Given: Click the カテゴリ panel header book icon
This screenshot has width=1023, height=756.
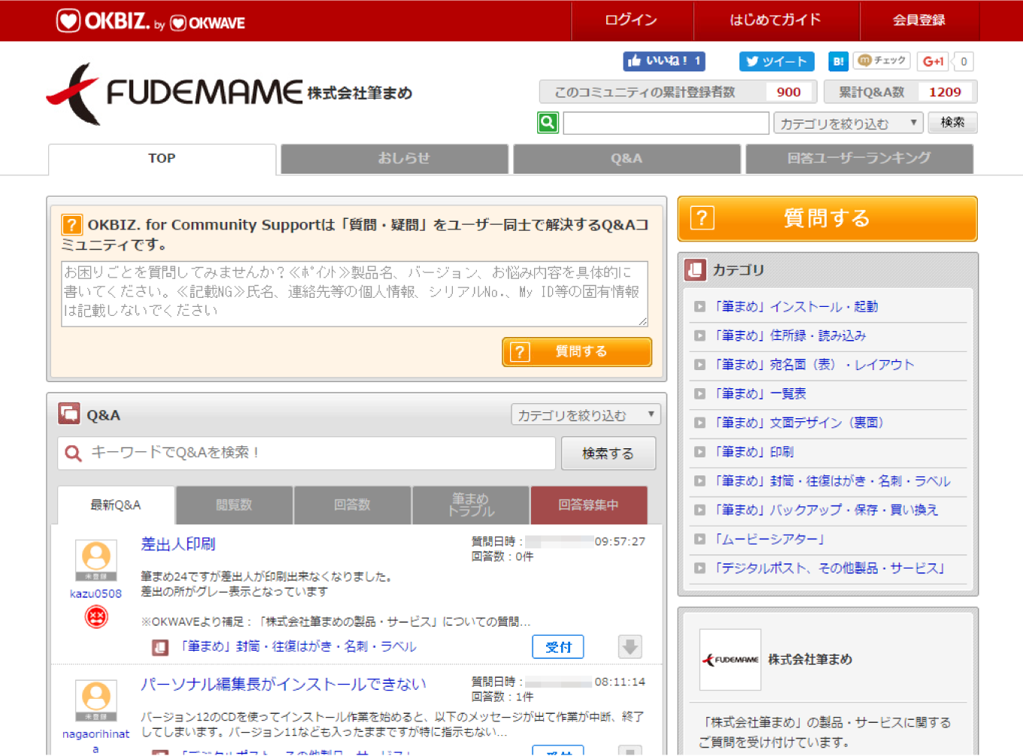Looking at the screenshot, I should coord(696,269).
